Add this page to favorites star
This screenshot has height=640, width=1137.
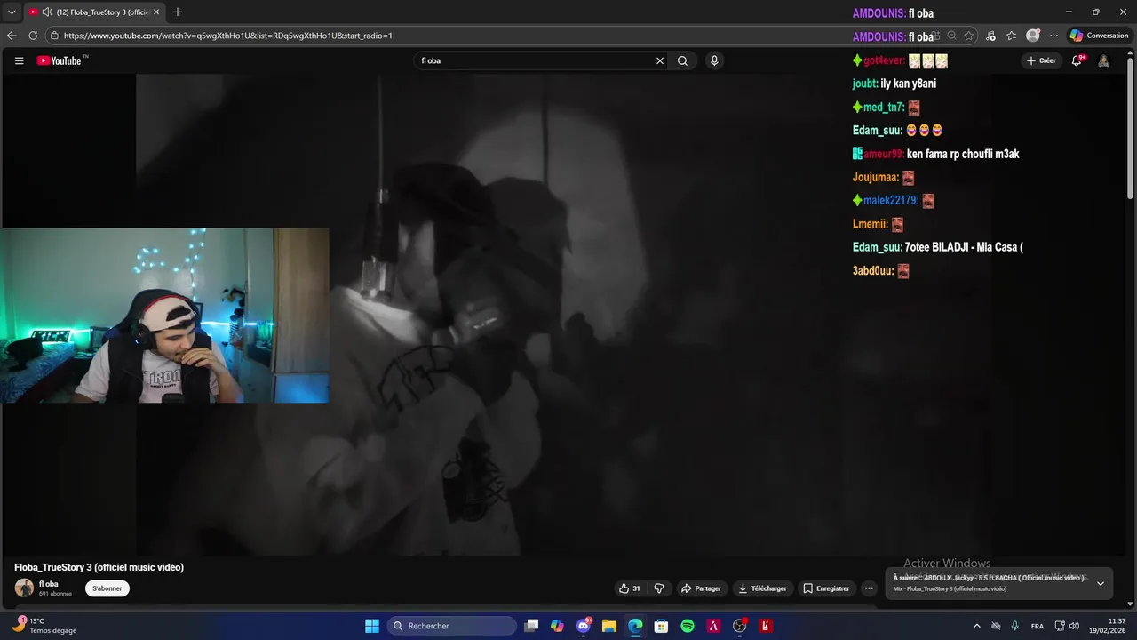969,36
